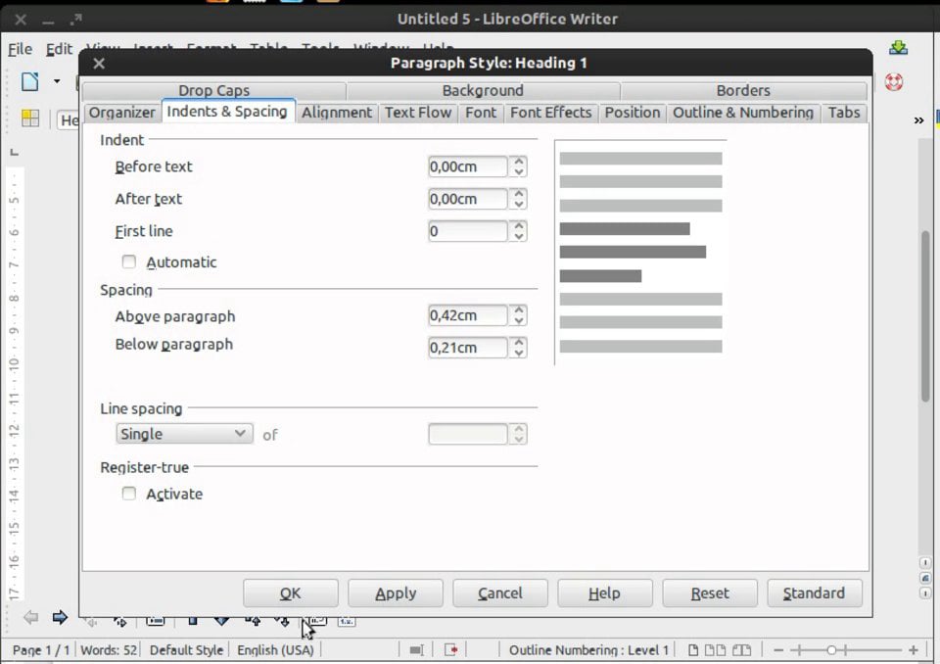The width and height of the screenshot is (940, 664).
Task: Click the vertical document scrollbar thumb
Action: tap(925, 315)
